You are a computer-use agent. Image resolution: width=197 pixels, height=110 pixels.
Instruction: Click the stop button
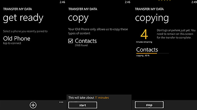click(x=149, y=105)
